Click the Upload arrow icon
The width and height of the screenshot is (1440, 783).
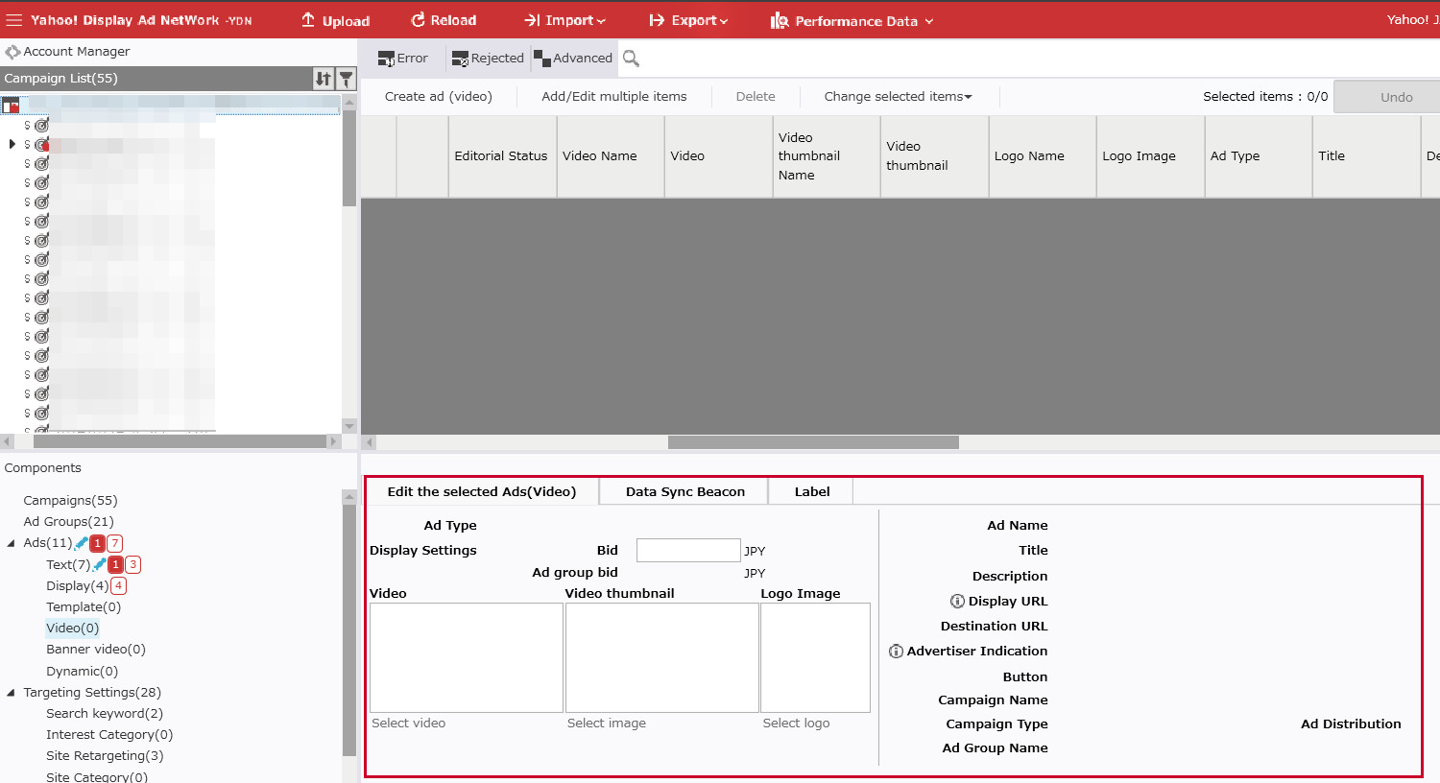[x=308, y=20]
